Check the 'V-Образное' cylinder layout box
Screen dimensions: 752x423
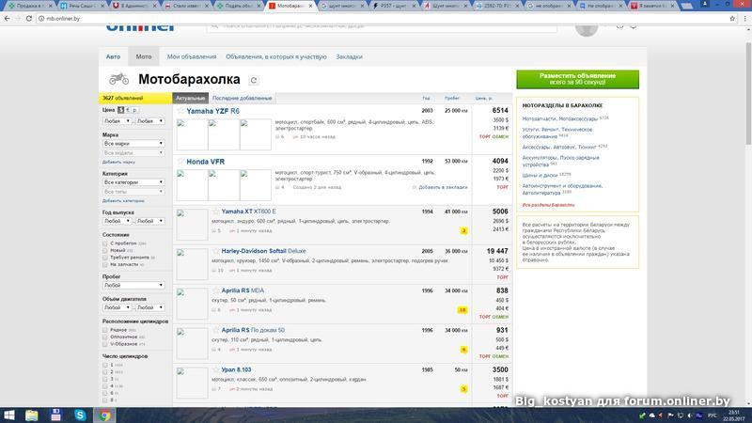[x=105, y=344]
